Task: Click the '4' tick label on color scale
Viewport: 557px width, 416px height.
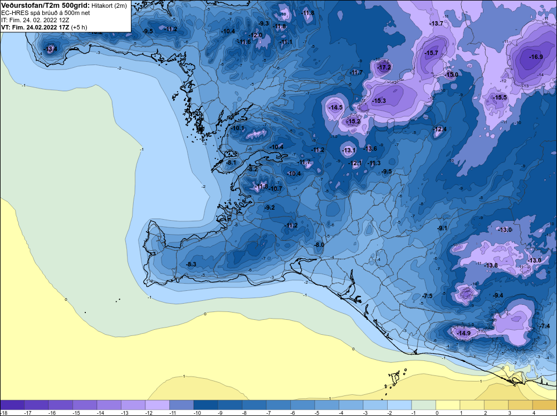Action: tap(534, 413)
